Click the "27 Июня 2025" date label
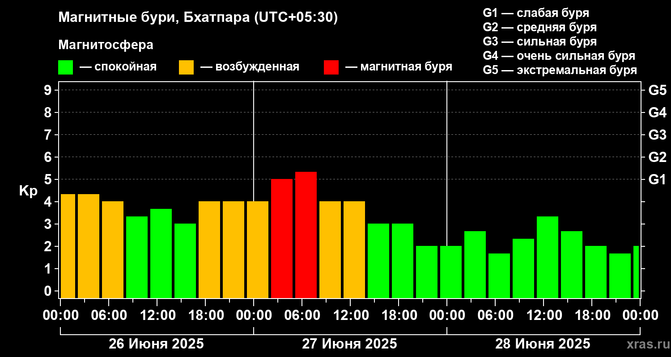The height and width of the screenshot is (357, 671). point(349,344)
